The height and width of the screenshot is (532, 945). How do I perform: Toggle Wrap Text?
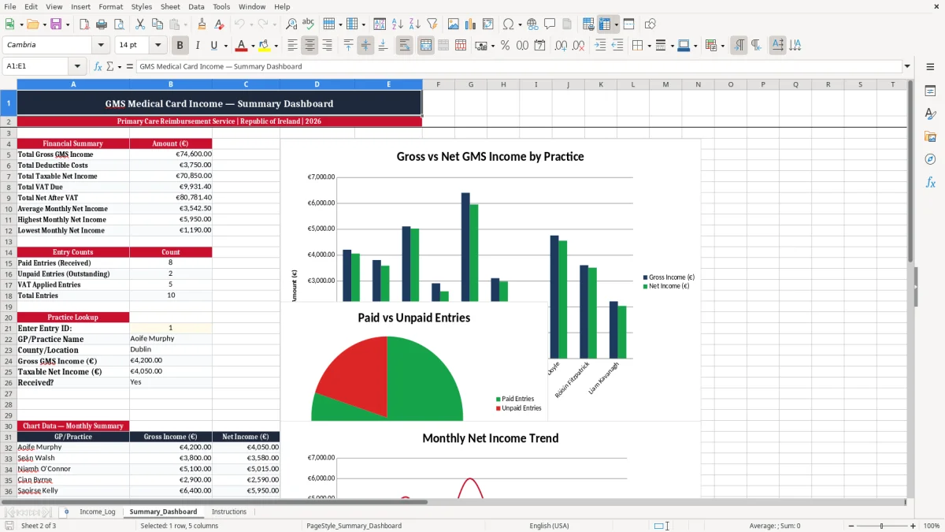click(405, 46)
